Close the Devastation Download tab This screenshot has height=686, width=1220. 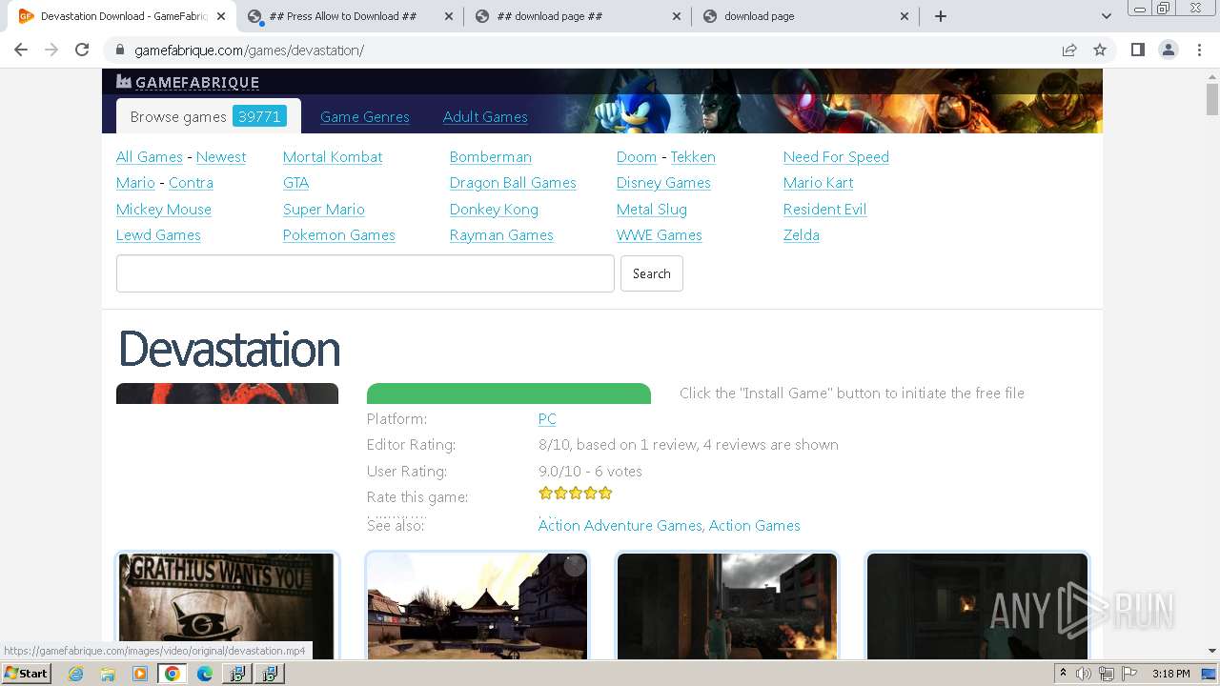pos(221,16)
